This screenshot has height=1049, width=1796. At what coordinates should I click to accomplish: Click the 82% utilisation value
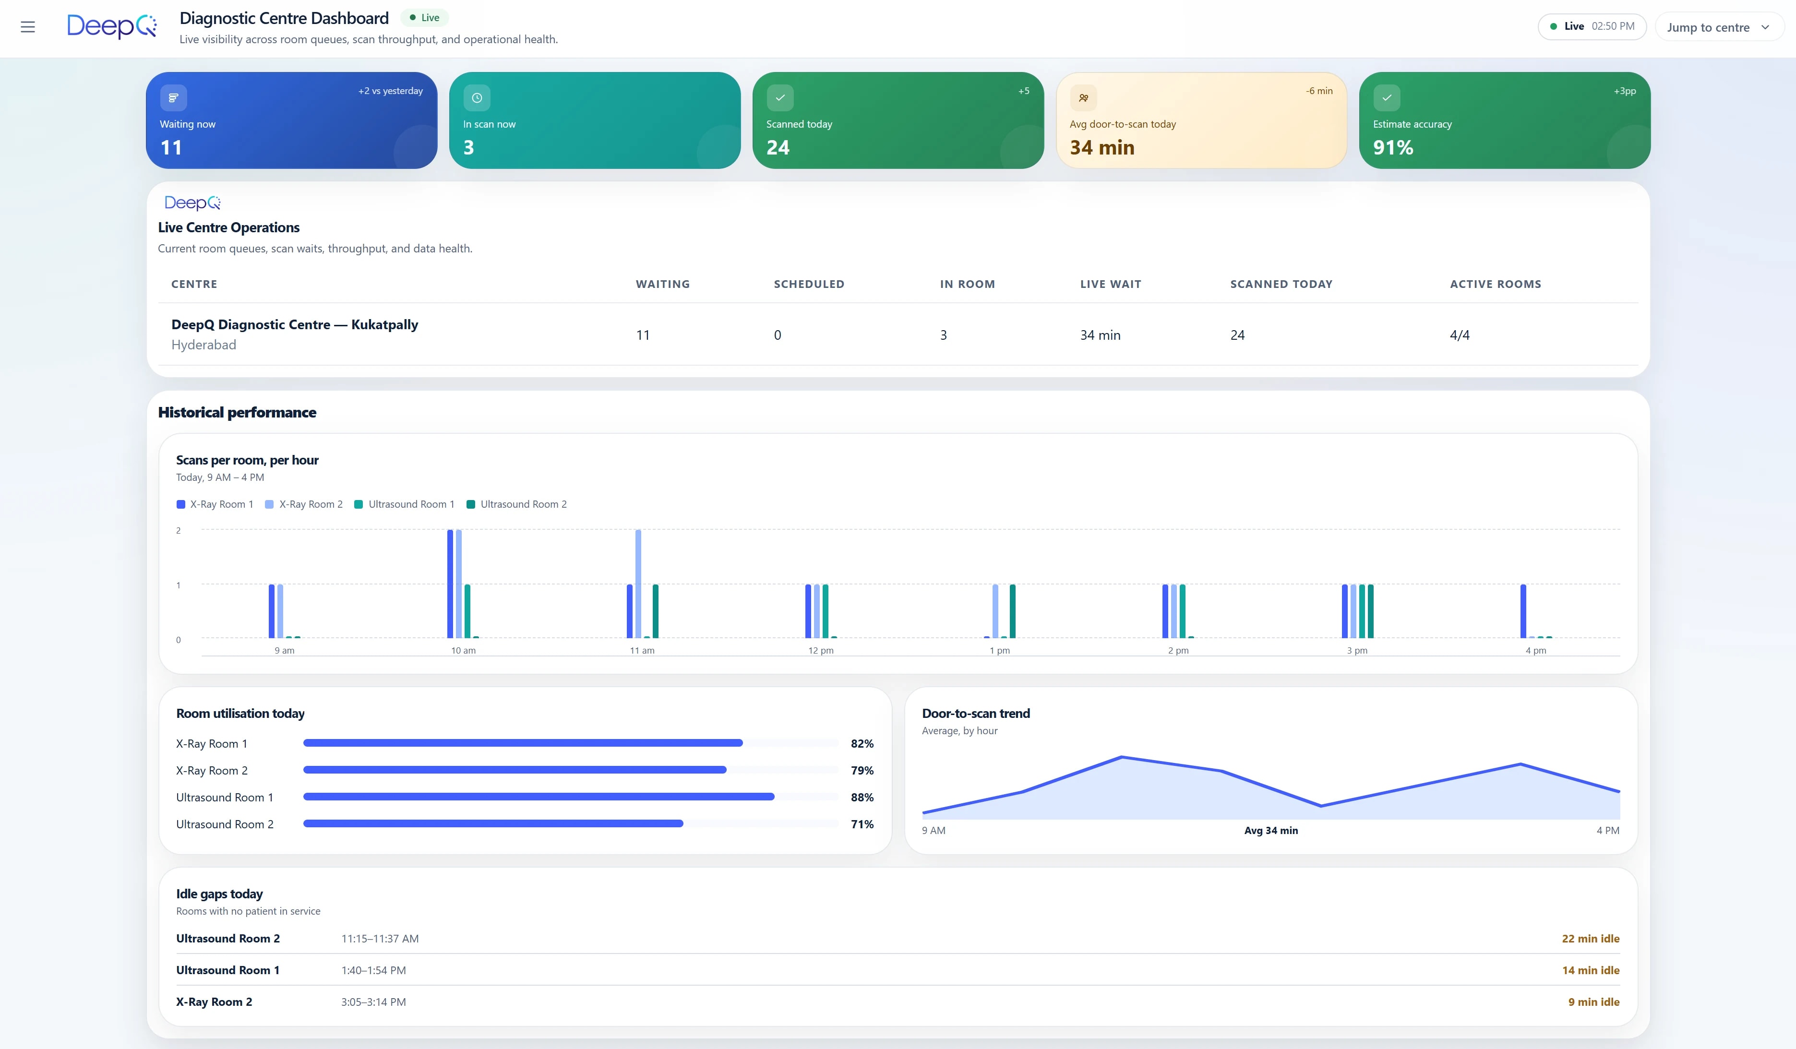tap(862, 744)
